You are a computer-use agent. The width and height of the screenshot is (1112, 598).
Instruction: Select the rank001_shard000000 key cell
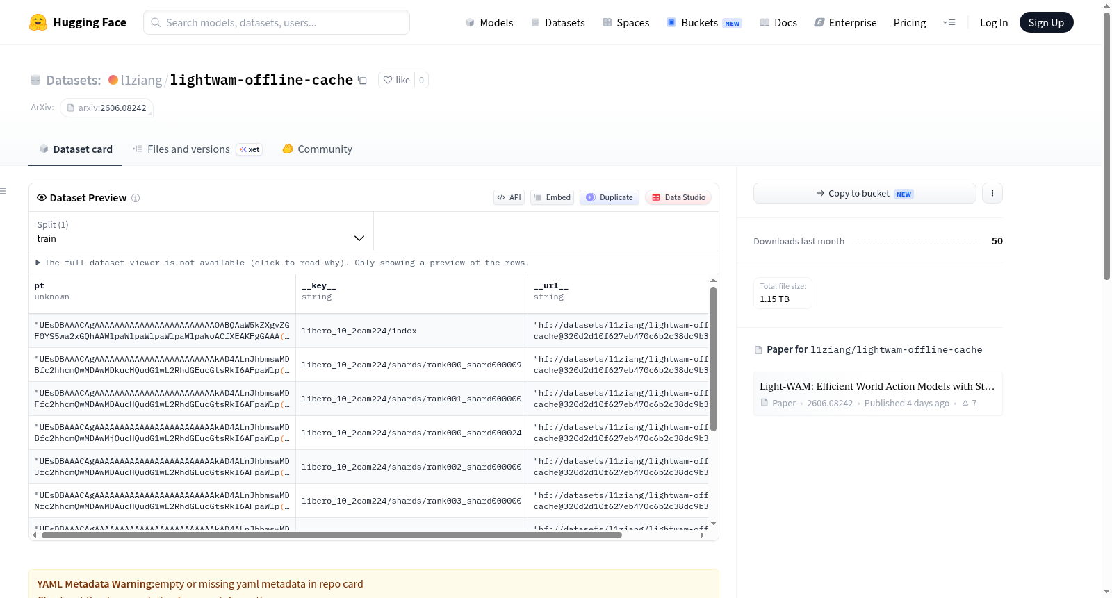tap(411, 399)
